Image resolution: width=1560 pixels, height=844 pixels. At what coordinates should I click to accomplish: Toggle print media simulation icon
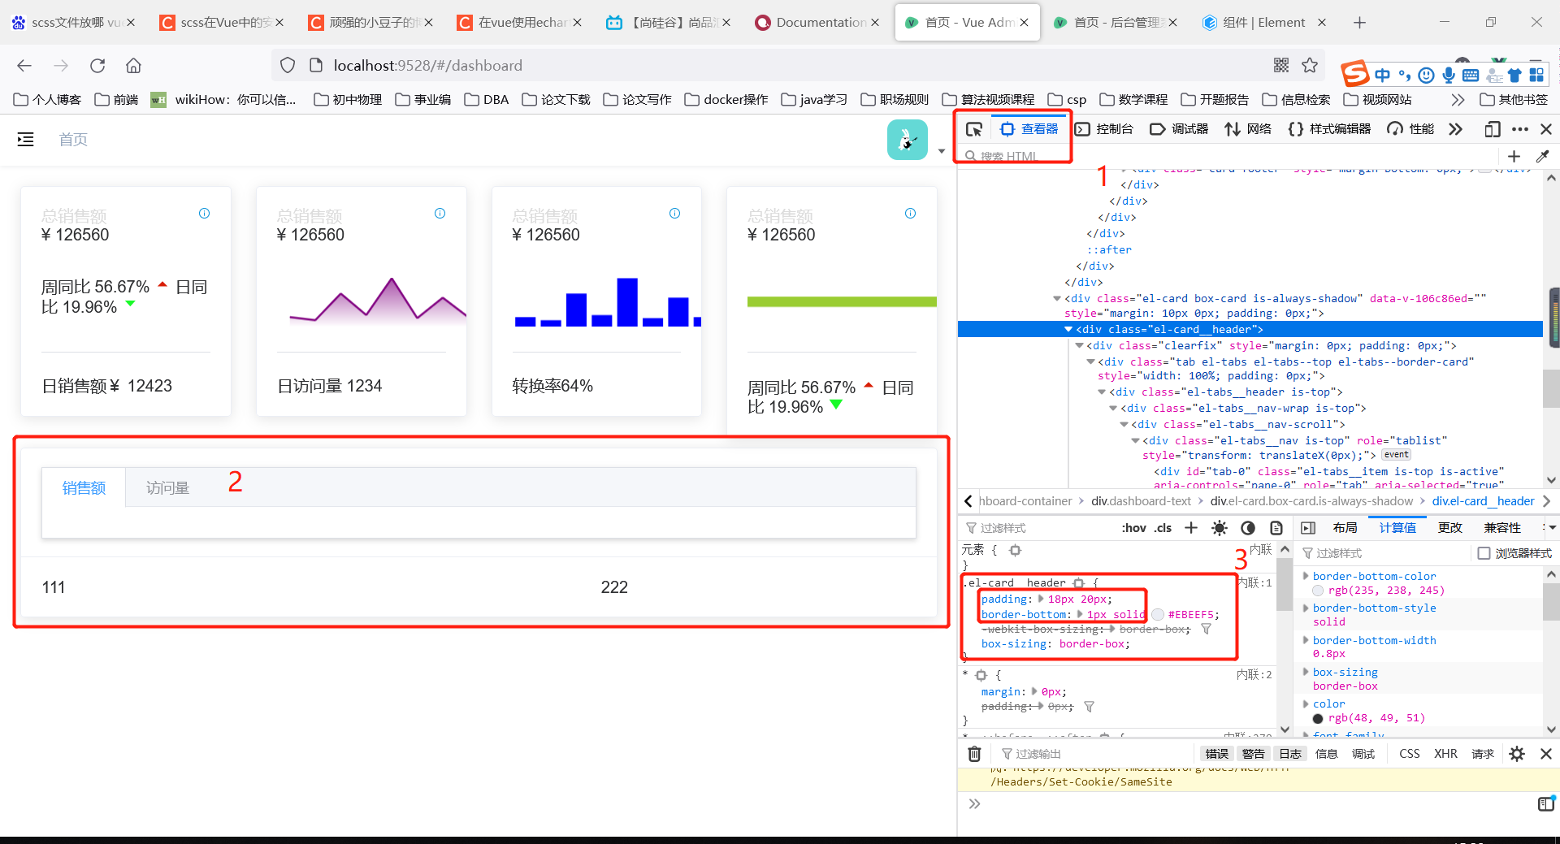coord(1276,527)
